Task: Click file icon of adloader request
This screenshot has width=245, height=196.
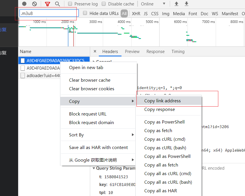Action: point(23,76)
